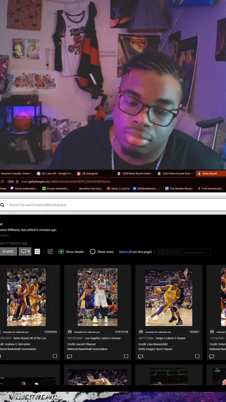The image size is (226, 402).
Task: Click Credit: Lisa Blumenfeld text
Action: click(x=153, y=344)
